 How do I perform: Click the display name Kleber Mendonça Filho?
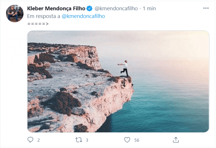pyautogui.click(x=56, y=8)
